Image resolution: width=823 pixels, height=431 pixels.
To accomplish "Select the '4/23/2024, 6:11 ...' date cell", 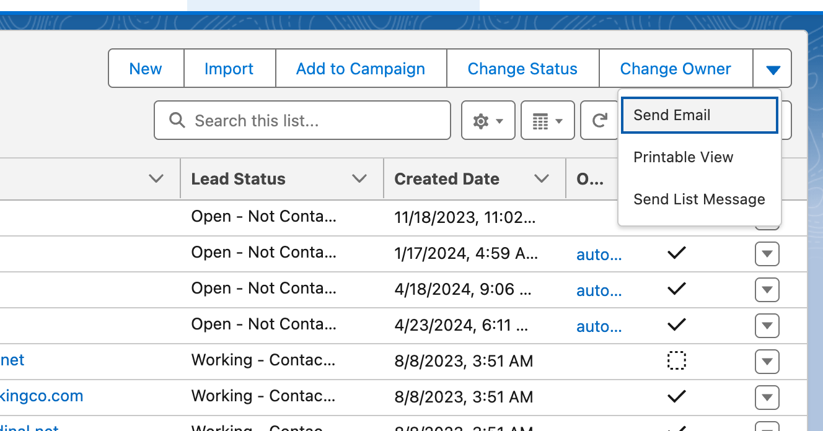I will coord(461,326).
